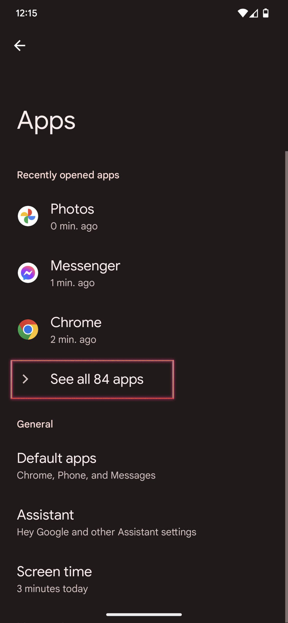
Task: Tap the Google Photos pinwheel icon
Action: coord(28,216)
